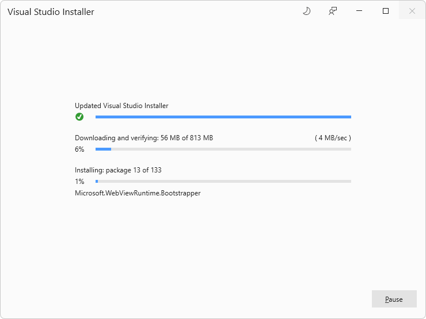The width and height of the screenshot is (426, 319).
Task: Select 'Installing: package 13 of 133' text
Action: click(118, 170)
